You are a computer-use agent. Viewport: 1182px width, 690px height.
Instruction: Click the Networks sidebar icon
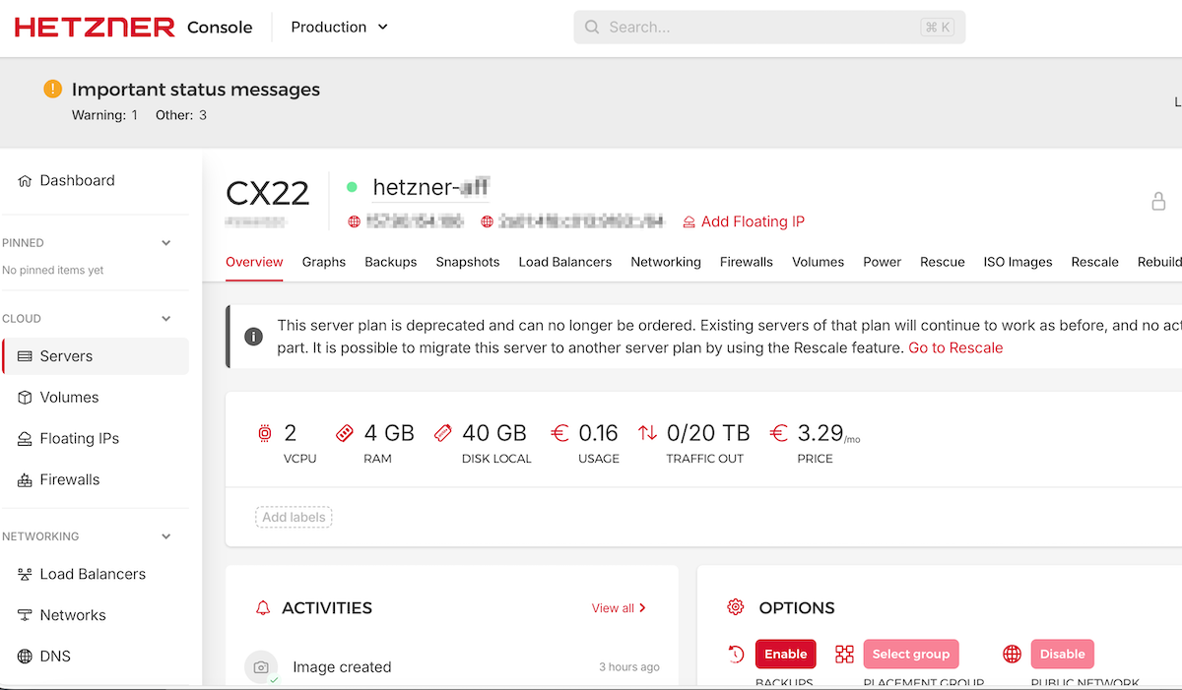25,615
